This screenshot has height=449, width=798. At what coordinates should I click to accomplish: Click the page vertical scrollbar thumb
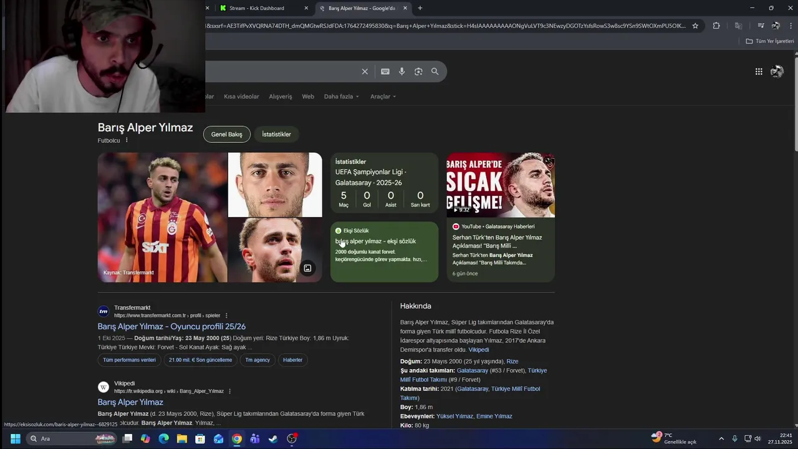pos(796,103)
